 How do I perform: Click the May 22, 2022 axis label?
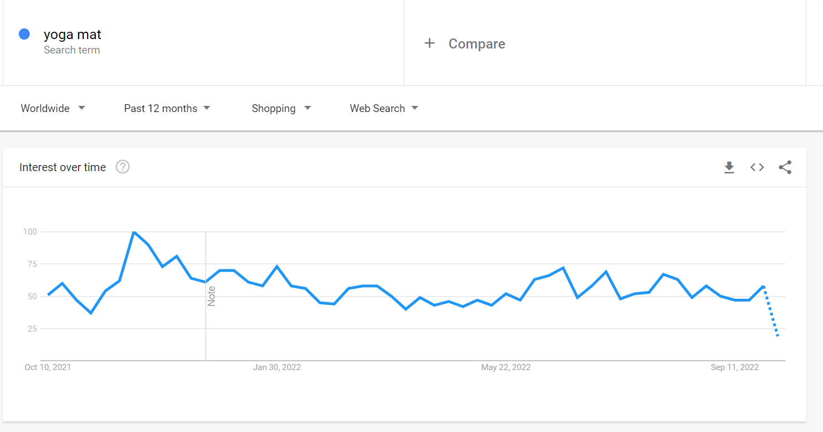click(x=506, y=367)
